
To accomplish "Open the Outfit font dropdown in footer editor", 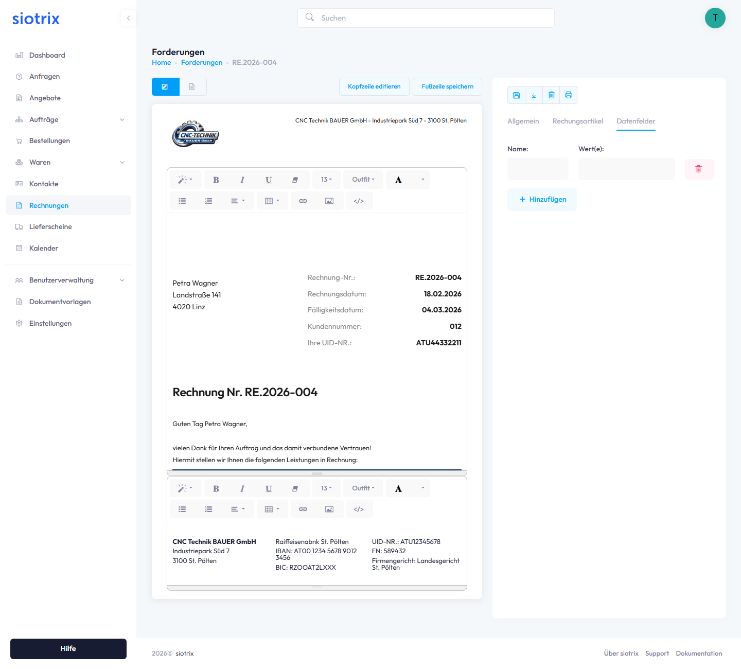I will point(363,488).
